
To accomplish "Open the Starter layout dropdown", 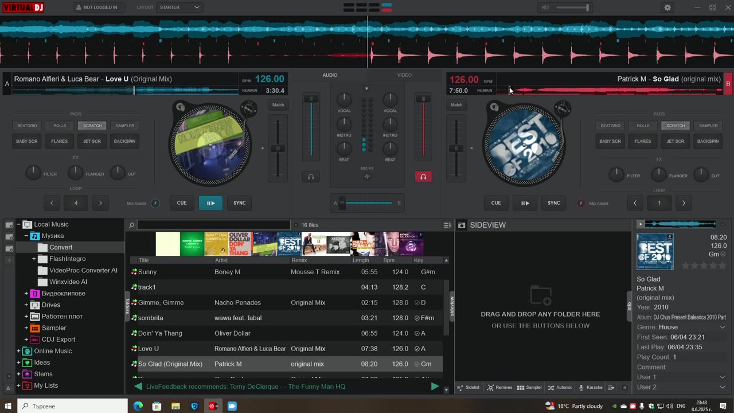I will tap(179, 7).
